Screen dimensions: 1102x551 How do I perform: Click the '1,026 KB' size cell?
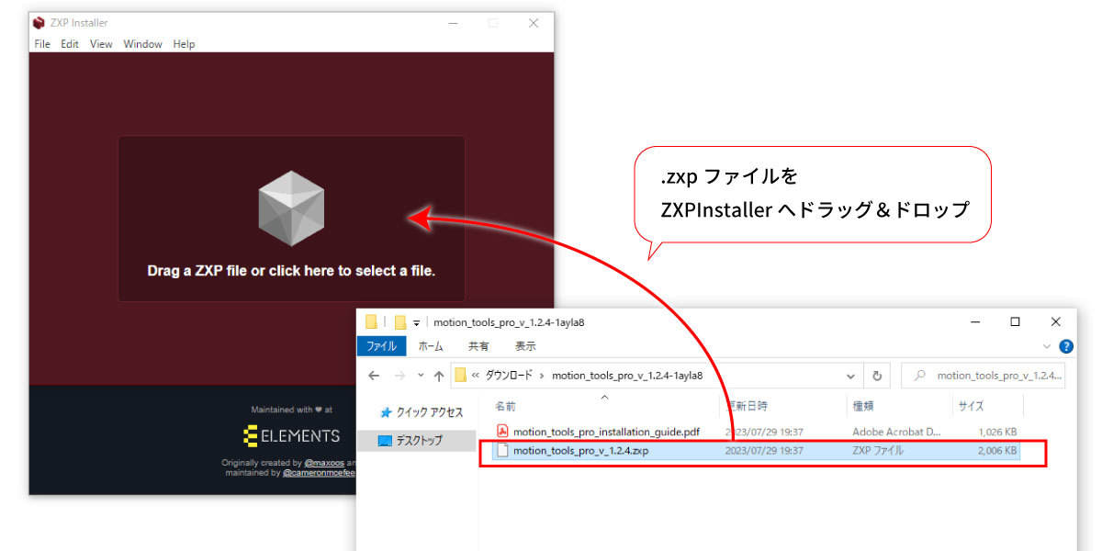point(997,432)
